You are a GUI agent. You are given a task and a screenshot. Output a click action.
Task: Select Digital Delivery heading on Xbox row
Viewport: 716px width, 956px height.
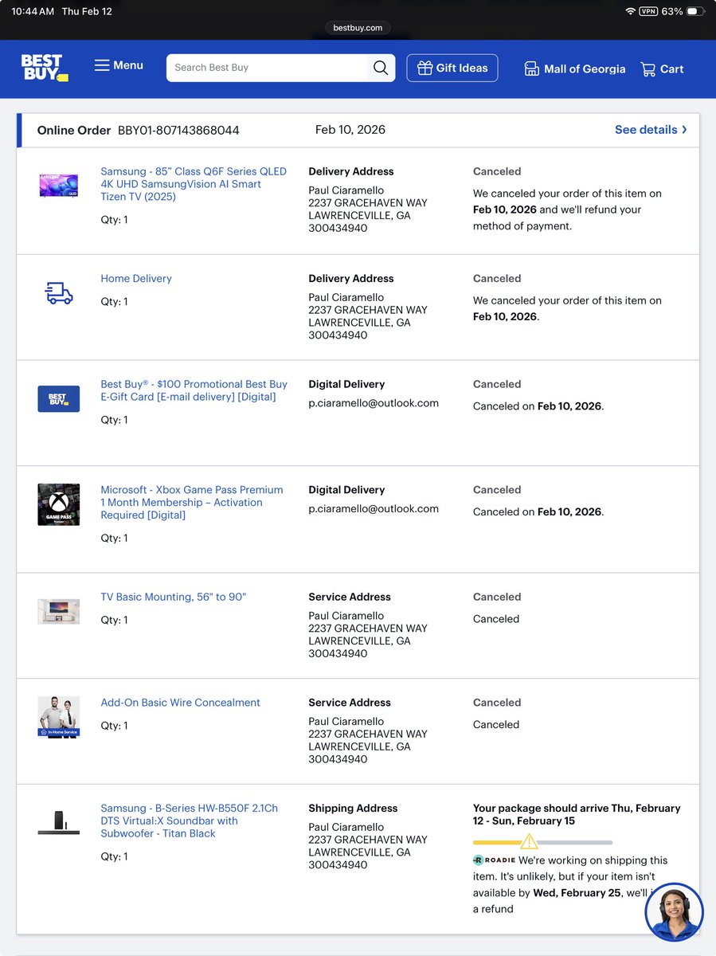pyautogui.click(x=346, y=490)
